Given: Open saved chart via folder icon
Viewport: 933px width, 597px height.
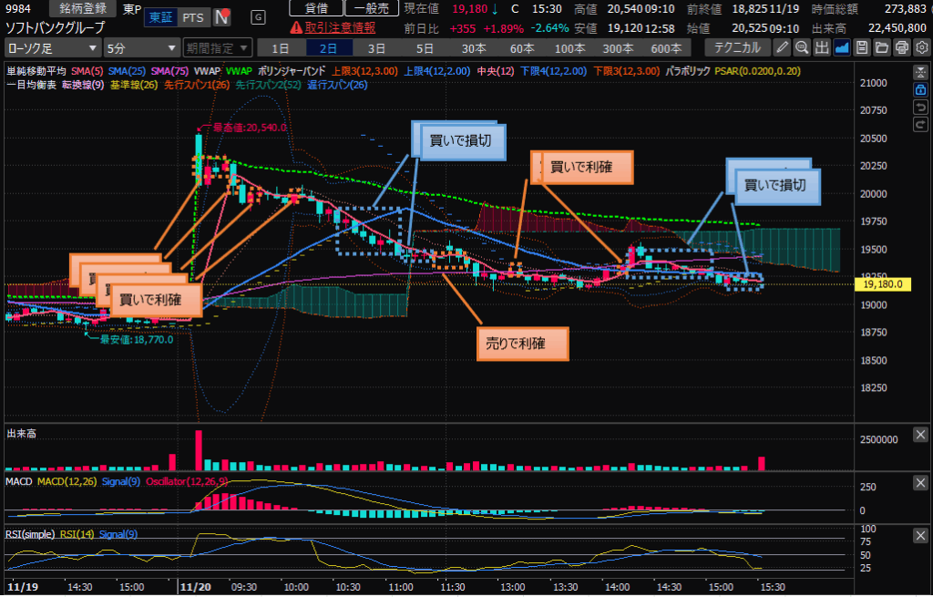Looking at the screenshot, I should pyautogui.click(x=880, y=46).
